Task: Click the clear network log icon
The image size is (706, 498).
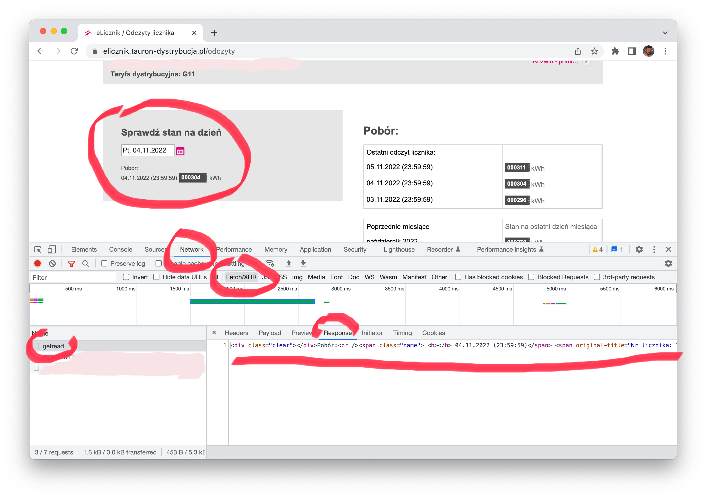Action: (52, 263)
